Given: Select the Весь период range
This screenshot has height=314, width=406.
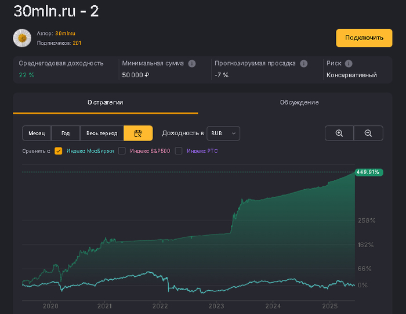Looking at the screenshot, I should (101, 133).
